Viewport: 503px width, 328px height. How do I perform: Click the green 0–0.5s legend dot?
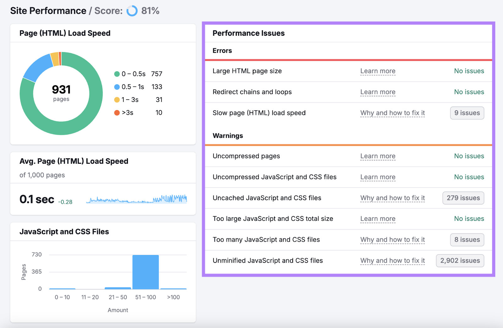117,74
